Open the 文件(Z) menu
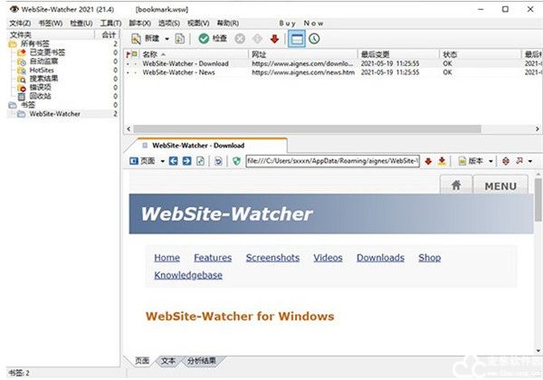The height and width of the screenshot is (380, 543). (20, 24)
